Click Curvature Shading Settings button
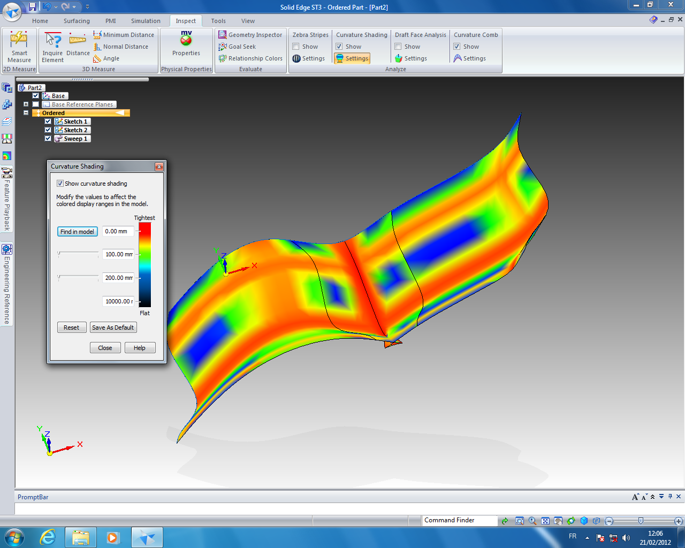The width and height of the screenshot is (685, 548). tap(352, 58)
